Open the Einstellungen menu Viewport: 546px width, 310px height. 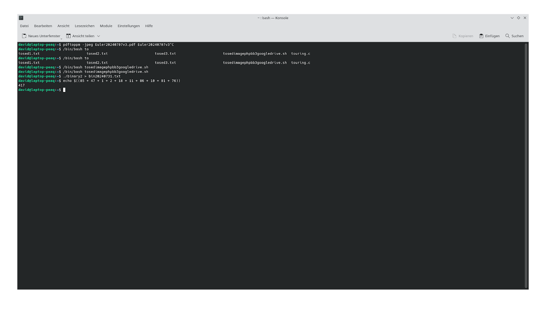(x=129, y=26)
